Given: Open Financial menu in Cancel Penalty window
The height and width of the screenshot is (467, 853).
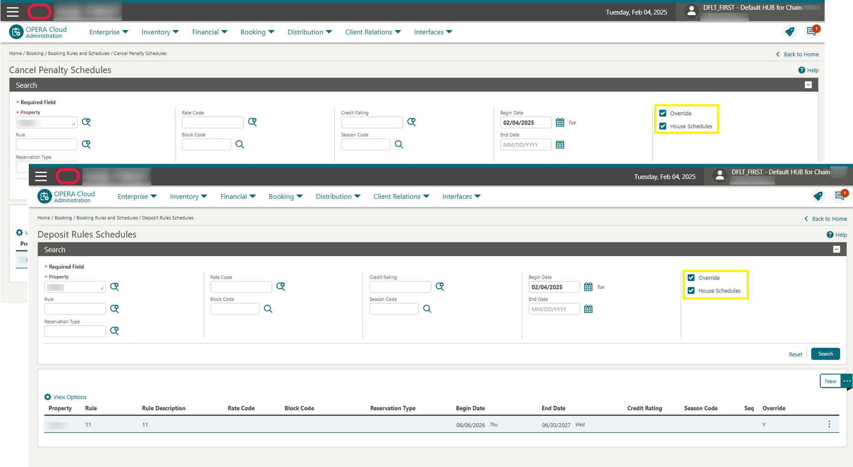Looking at the screenshot, I should 210,32.
